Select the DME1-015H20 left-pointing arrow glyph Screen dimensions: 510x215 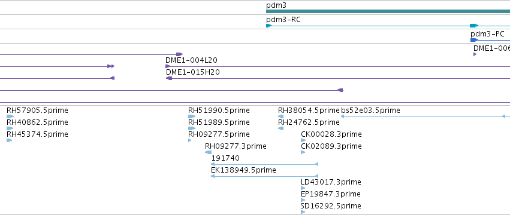click(169, 78)
